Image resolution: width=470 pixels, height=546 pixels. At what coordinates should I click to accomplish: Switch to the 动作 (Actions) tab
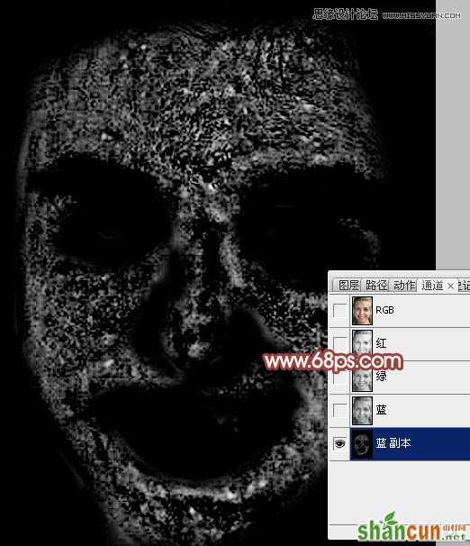[404, 286]
